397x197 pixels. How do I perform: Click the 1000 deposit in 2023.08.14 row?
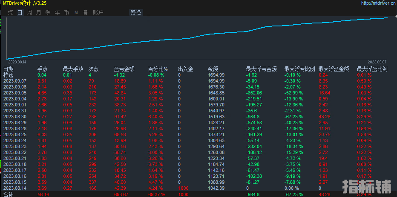(x=183, y=188)
